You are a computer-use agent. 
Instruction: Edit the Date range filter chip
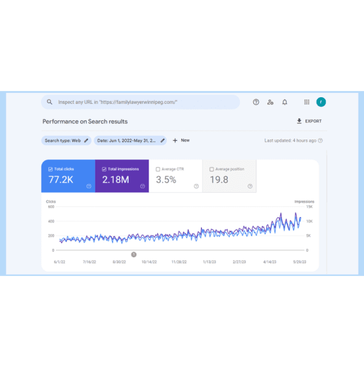pyautogui.click(x=130, y=141)
